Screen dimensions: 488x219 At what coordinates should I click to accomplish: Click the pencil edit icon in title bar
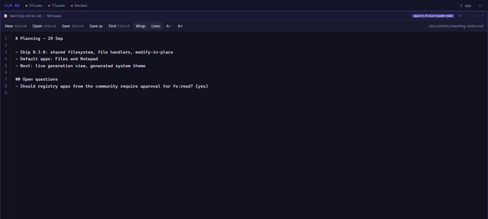click(x=460, y=16)
